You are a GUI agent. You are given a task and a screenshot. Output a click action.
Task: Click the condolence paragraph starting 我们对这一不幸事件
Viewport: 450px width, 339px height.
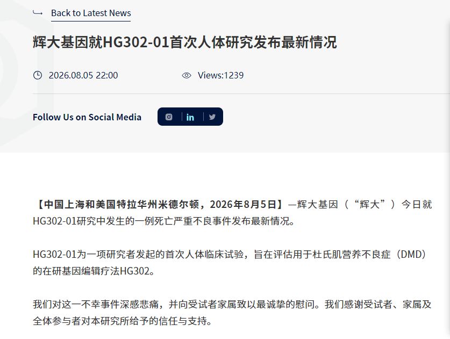click(232, 312)
